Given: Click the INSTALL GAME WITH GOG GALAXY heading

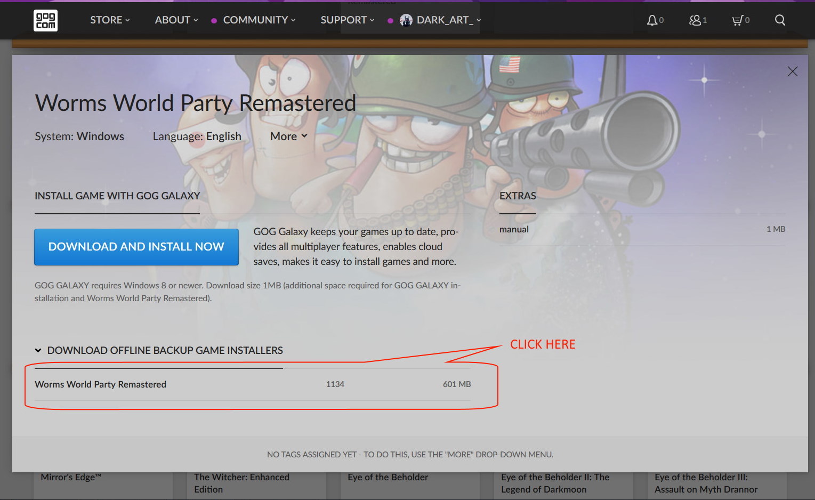Looking at the screenshot, I should tap(117, 196).
